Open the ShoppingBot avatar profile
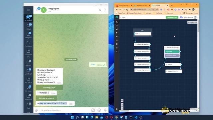This screenshot has width=213, height=120. pos(44,10)
